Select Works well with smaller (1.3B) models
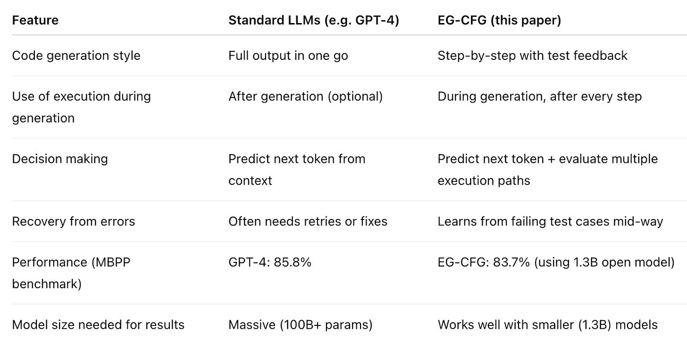This screenshot has height=348, width=687. point(548,325)
